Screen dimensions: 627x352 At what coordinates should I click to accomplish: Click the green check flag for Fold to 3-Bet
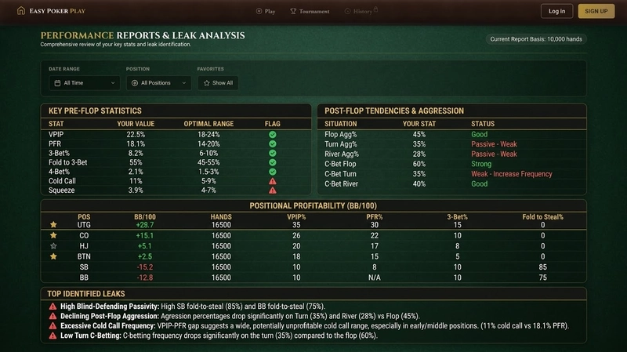point(272,162)
